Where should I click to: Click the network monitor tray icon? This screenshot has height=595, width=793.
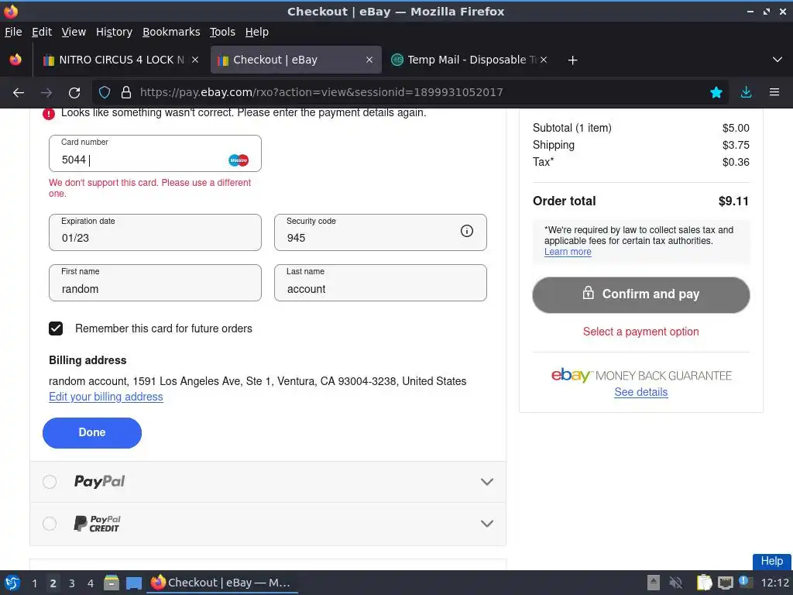pos(725,583)
